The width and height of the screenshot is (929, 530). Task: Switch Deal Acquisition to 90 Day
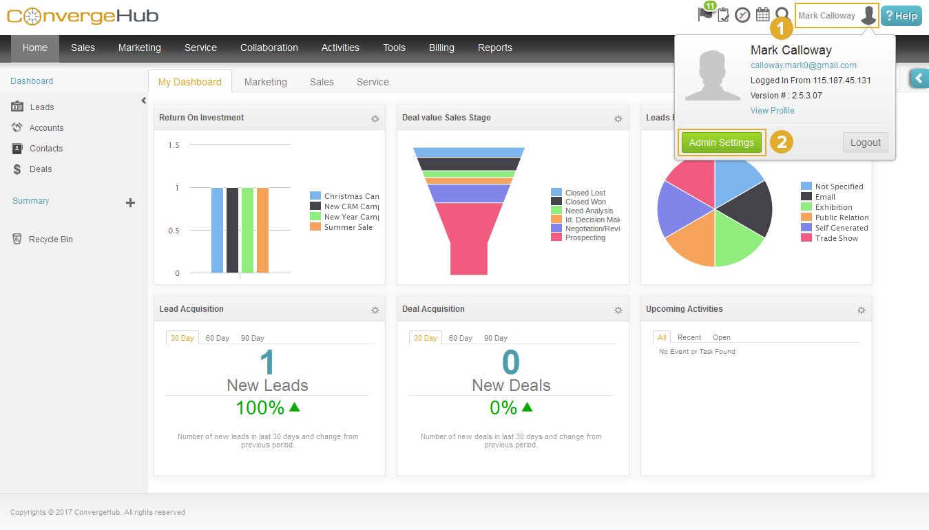coord(495,338)
